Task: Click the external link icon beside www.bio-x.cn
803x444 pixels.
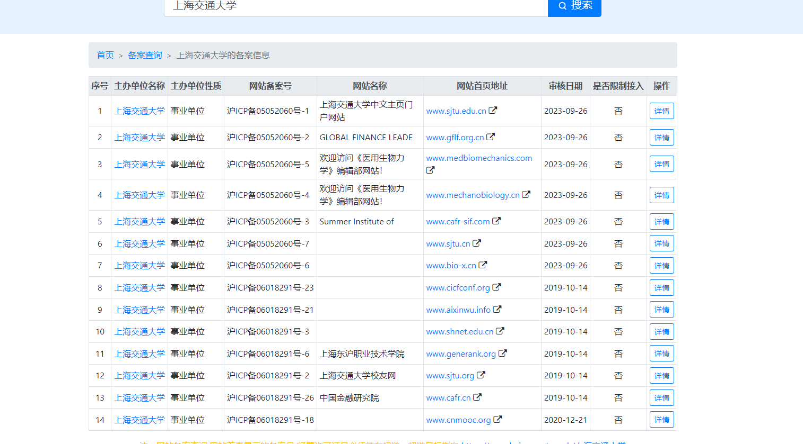Action: point(483,265)
